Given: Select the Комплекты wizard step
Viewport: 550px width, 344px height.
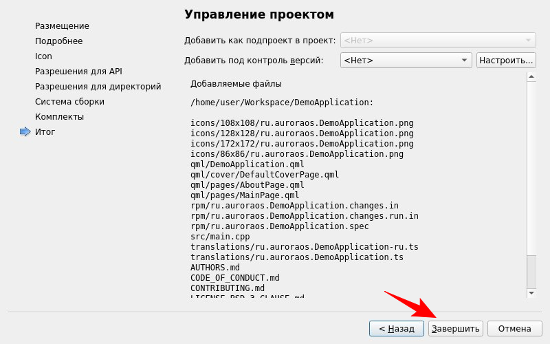Looking at the screenshot, I should pos(59,116).
